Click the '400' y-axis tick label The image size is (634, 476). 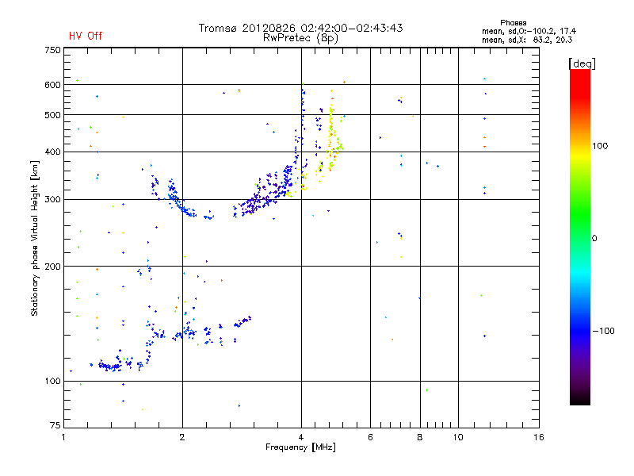tap(52, 152)
